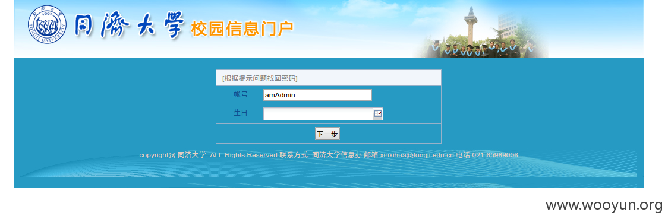Image resolution: width=668 pixels, height=222 pixels.
Task: Focus the 帐号 input containing amAdmin
Action: (x=317, y=95)
